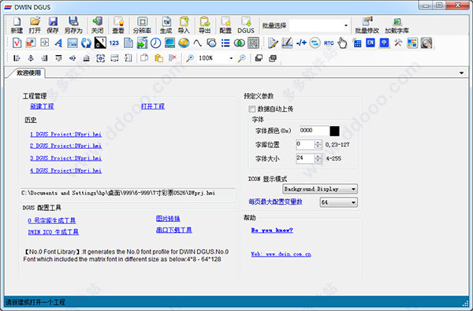Open the 批量选择 dropdown

(346, 25)
